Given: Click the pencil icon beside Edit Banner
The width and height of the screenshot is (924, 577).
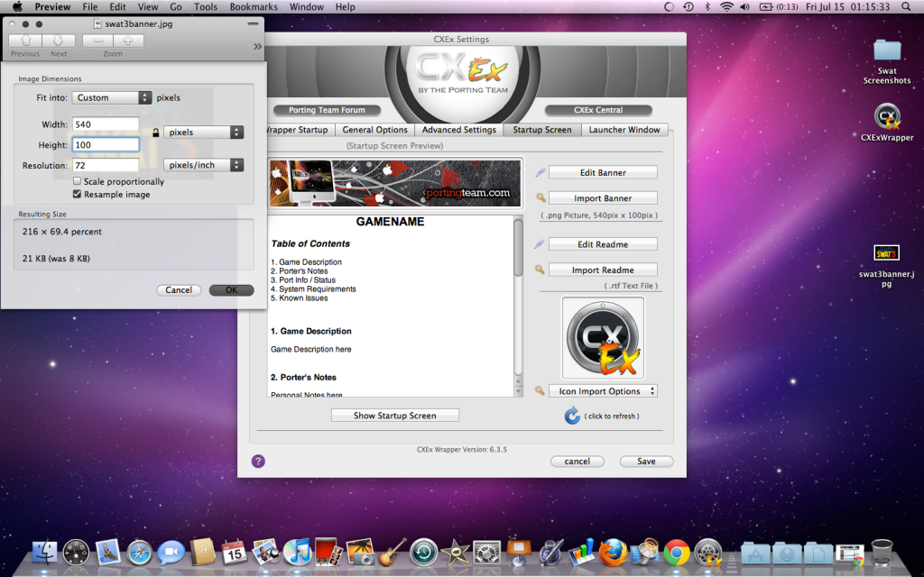Looking at the screenshot, I should 541,172.
